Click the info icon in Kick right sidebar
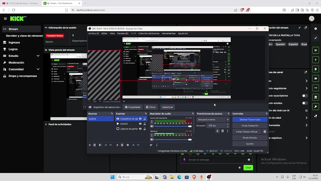 coord(315,29)
